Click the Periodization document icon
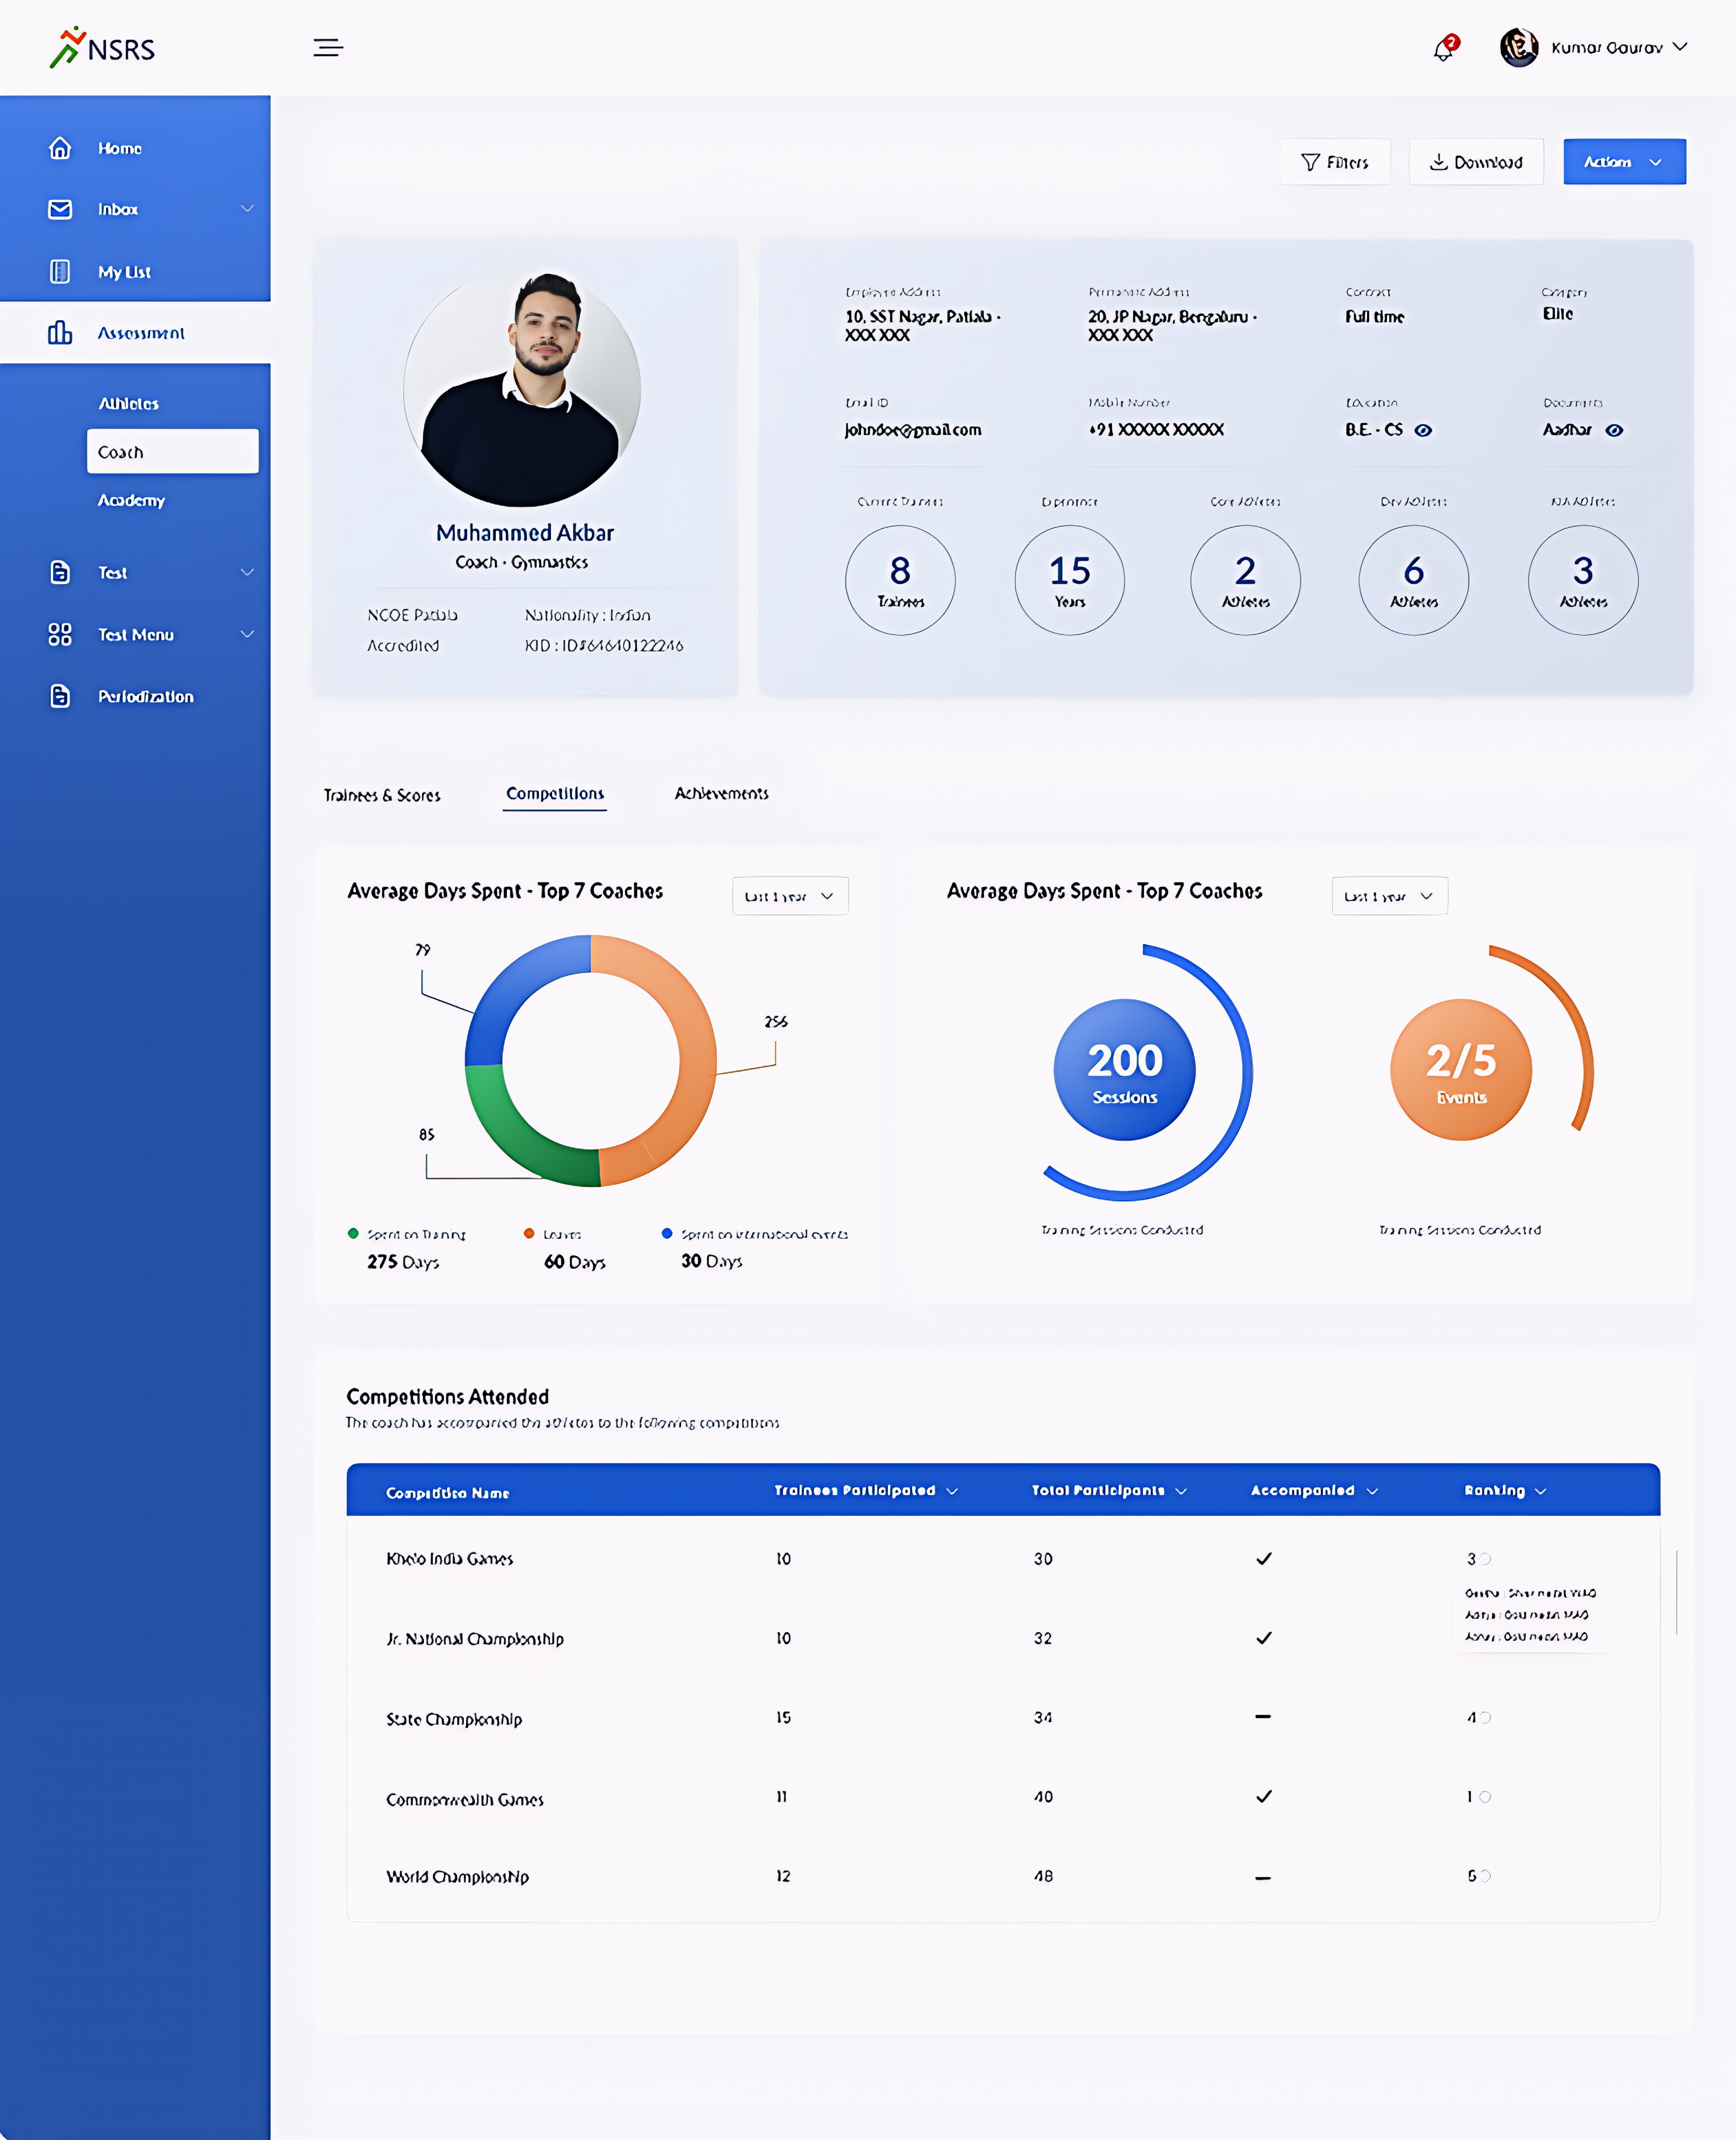The width and height of the screenshot is (1736, 2140). click(60, 696)
